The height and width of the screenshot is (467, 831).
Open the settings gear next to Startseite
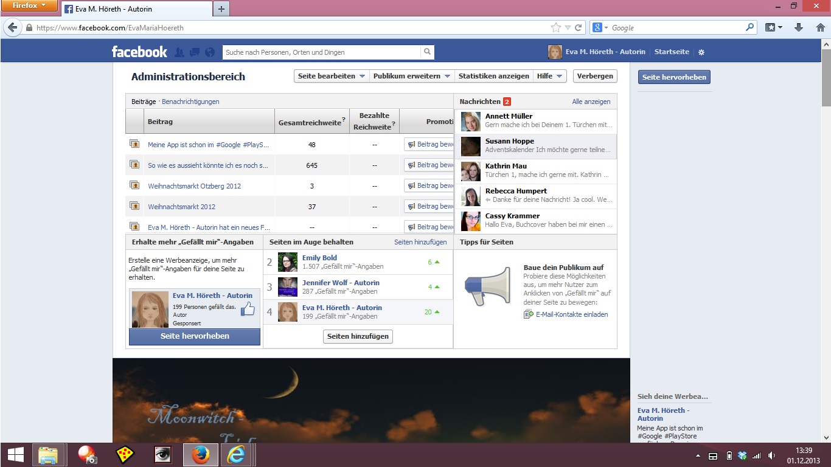(701, 52)
